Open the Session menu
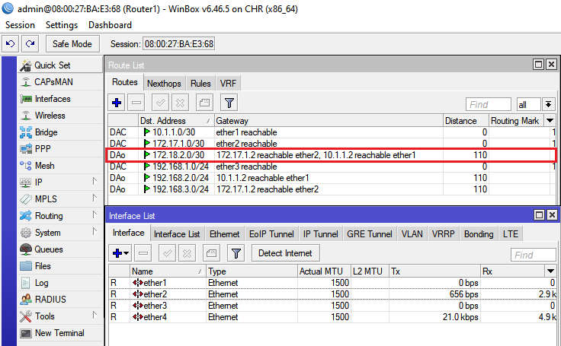Screen dimensions: 561x346 coord(21,25)
